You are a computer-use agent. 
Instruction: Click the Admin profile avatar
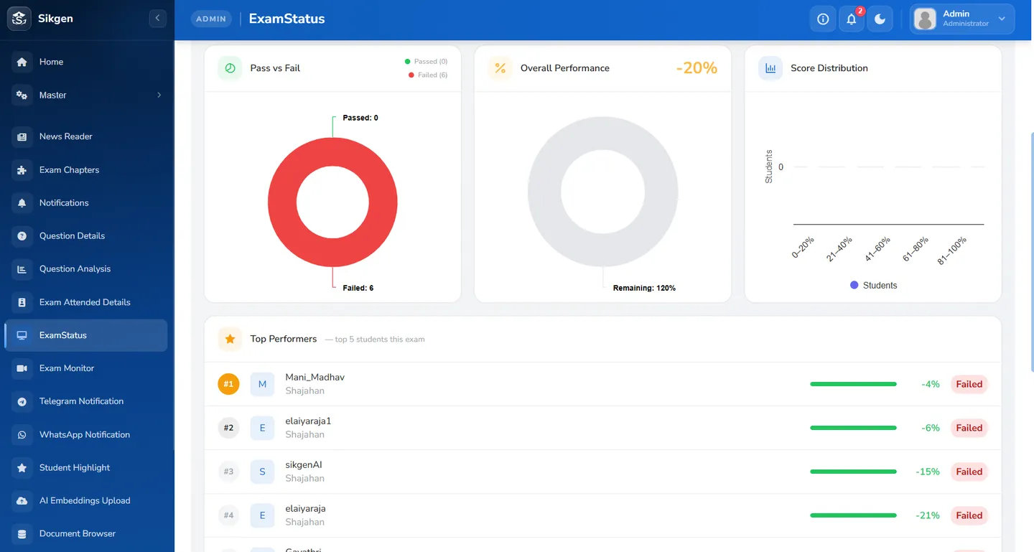tap(926, 19)
